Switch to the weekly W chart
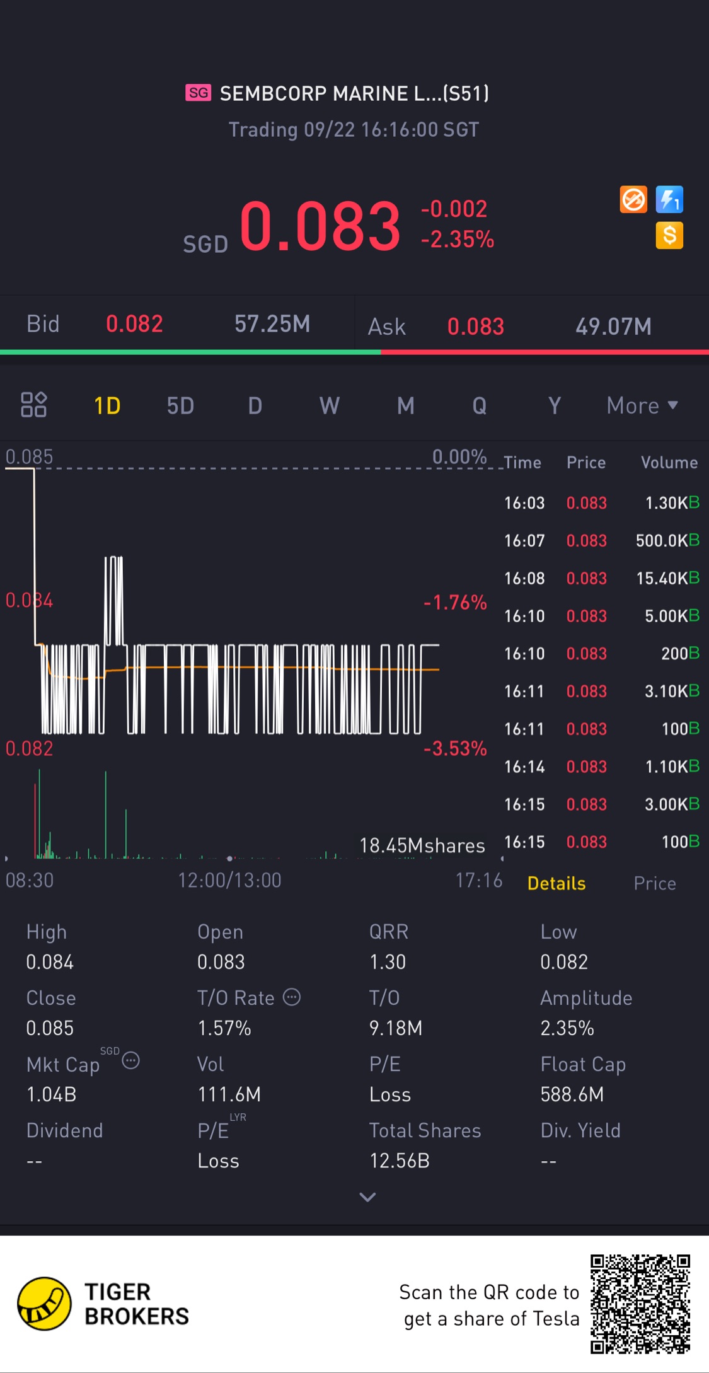This screenshot has width=709, height=1373. click(x=330, y=405)
